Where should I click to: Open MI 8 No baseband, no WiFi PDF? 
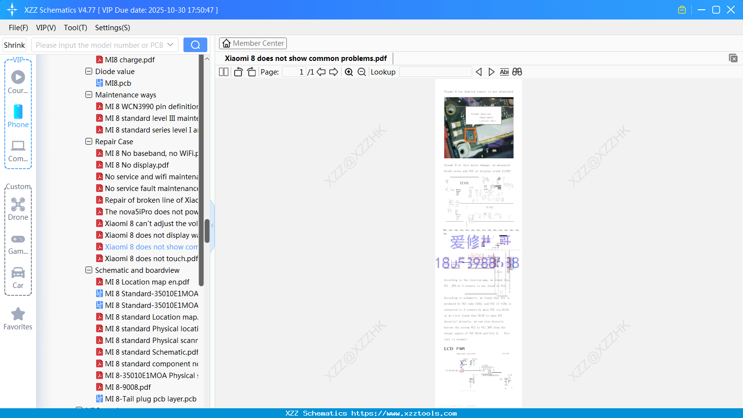147,153
